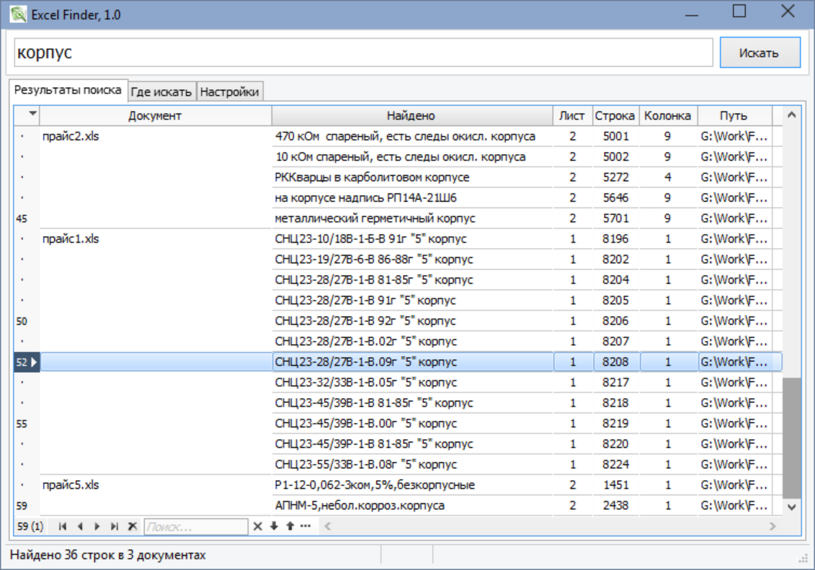Go to previous record arrow
This screenshot has height=570, width=815.
pyautogui.click(x=79, y=526)
